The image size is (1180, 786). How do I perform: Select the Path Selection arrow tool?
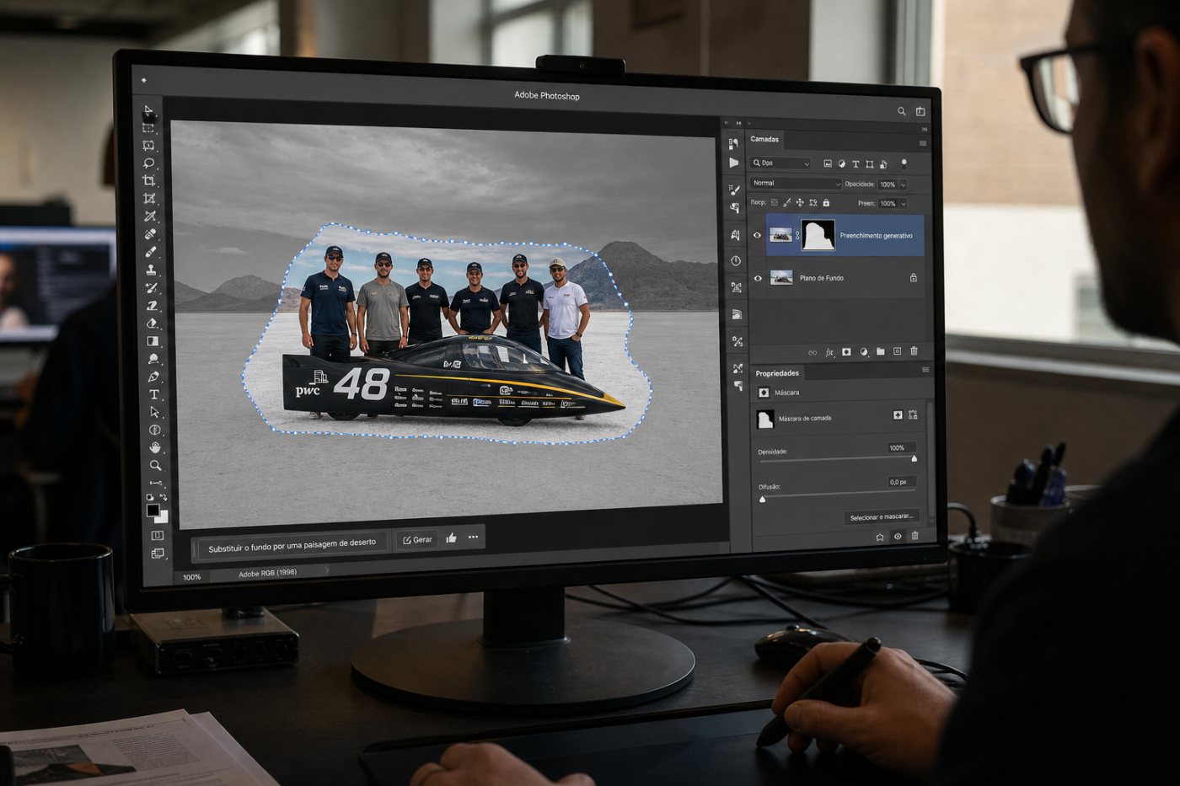(154, 412)
